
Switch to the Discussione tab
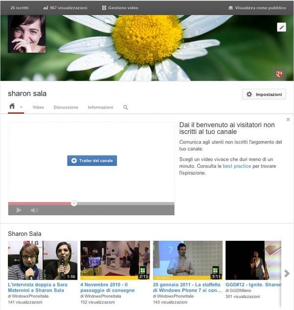pyautogui.click(x=66, y=107)
